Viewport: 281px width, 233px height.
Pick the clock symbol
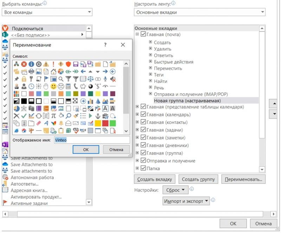point(31,86)
